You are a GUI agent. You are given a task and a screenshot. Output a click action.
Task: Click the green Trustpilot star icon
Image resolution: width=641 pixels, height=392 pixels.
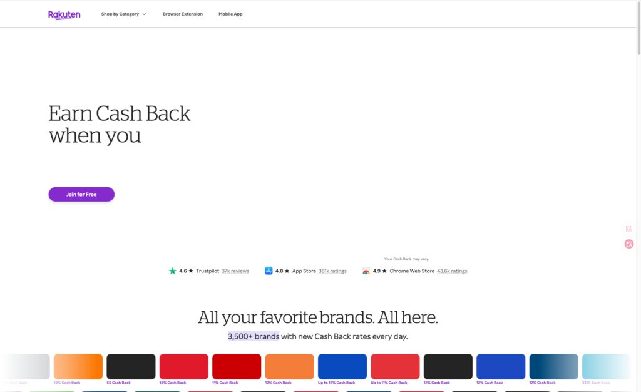173,271
